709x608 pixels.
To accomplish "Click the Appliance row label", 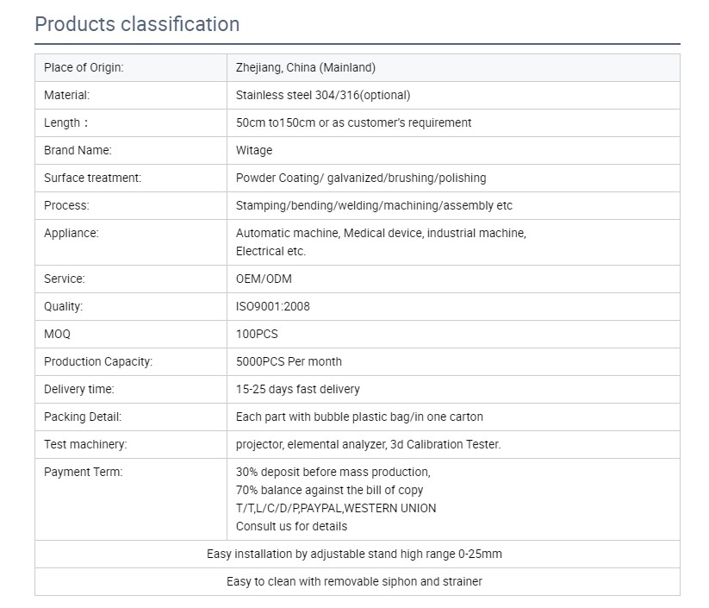I will 71,234.
